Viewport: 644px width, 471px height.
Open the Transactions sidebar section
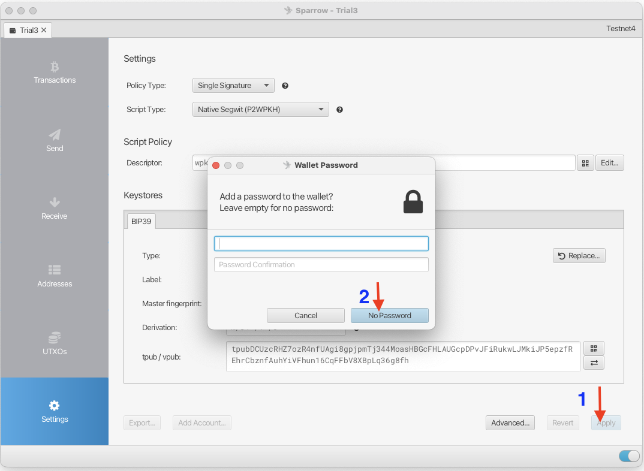[x=55, y=73]
